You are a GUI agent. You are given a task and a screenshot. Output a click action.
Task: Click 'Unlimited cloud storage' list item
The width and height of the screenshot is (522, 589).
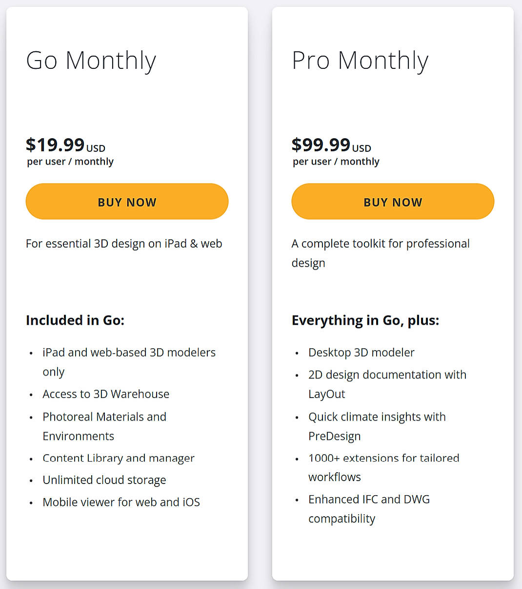104,480
